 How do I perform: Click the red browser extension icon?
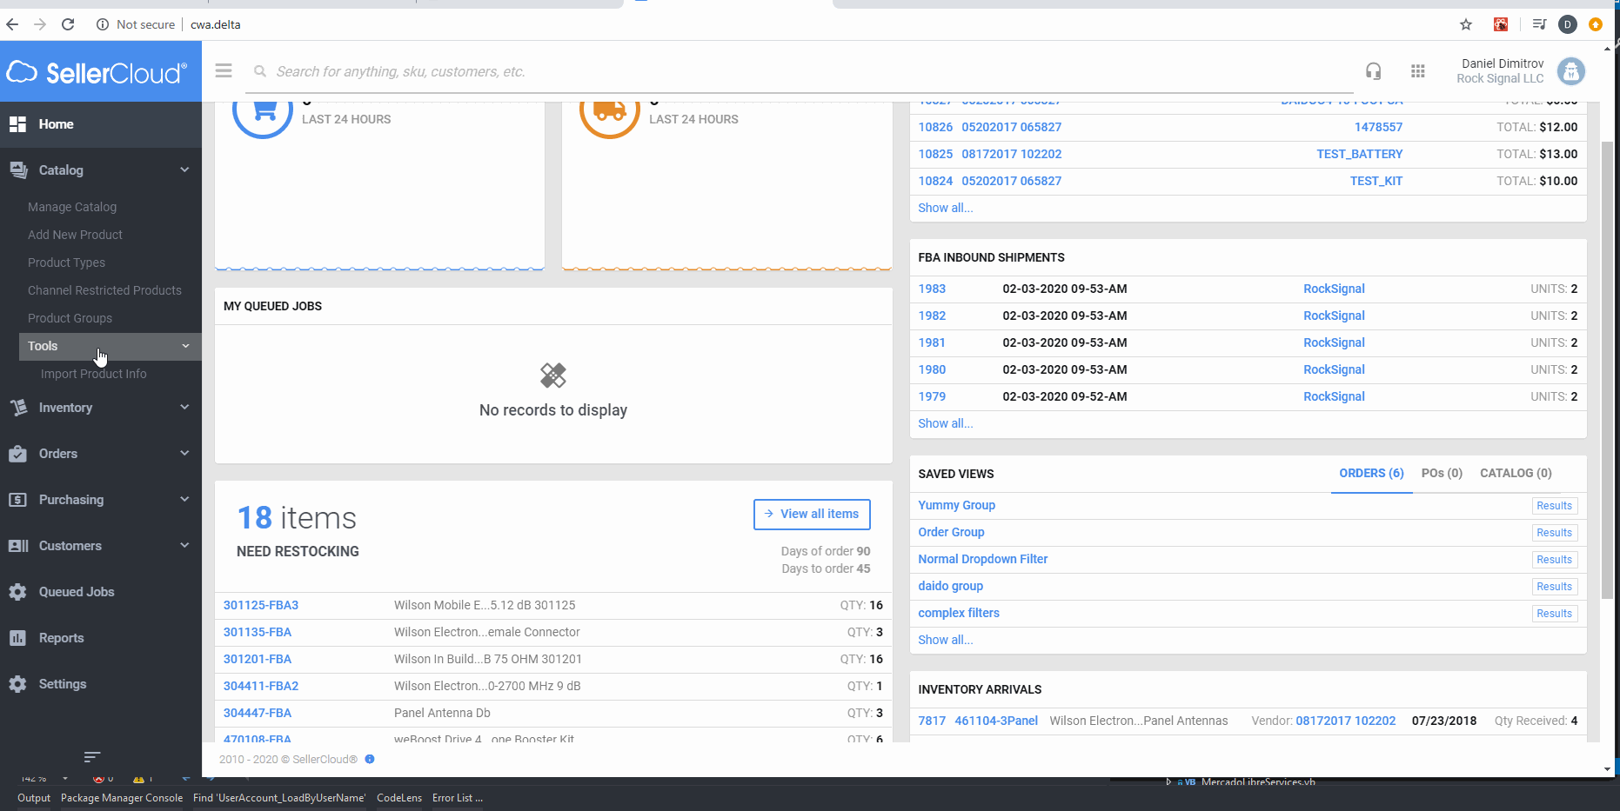(1501, 24)
